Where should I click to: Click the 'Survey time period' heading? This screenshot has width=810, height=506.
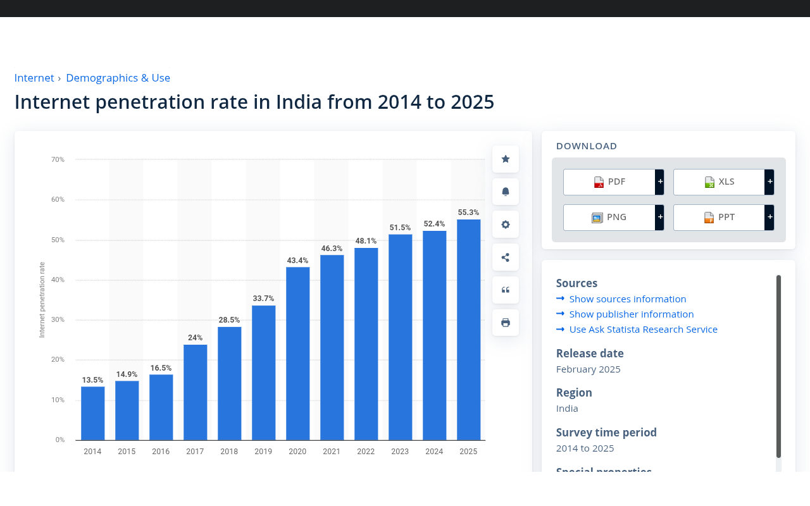[x=606, y=433]
